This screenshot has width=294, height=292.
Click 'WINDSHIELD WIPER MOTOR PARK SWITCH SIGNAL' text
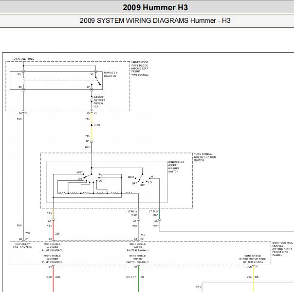tap(253, 259)
